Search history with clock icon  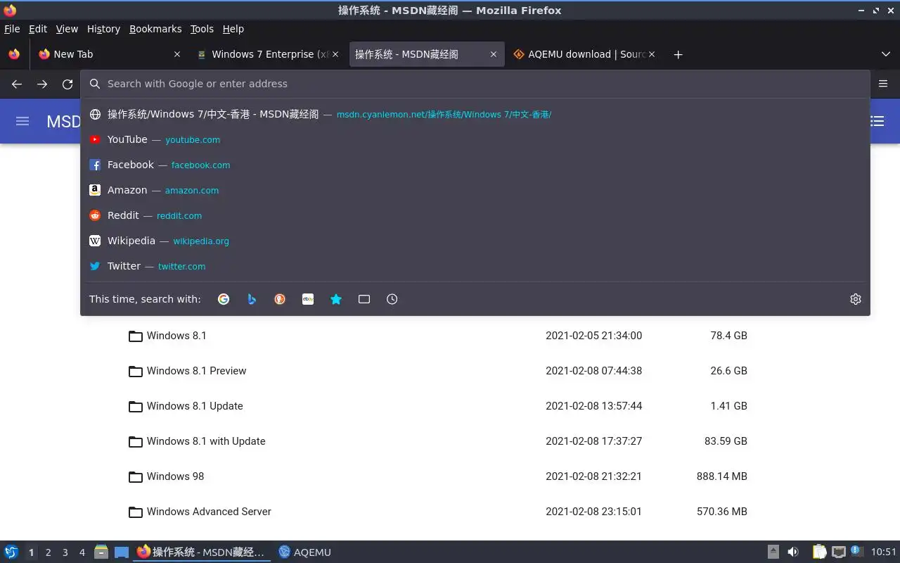pos(392,299)
